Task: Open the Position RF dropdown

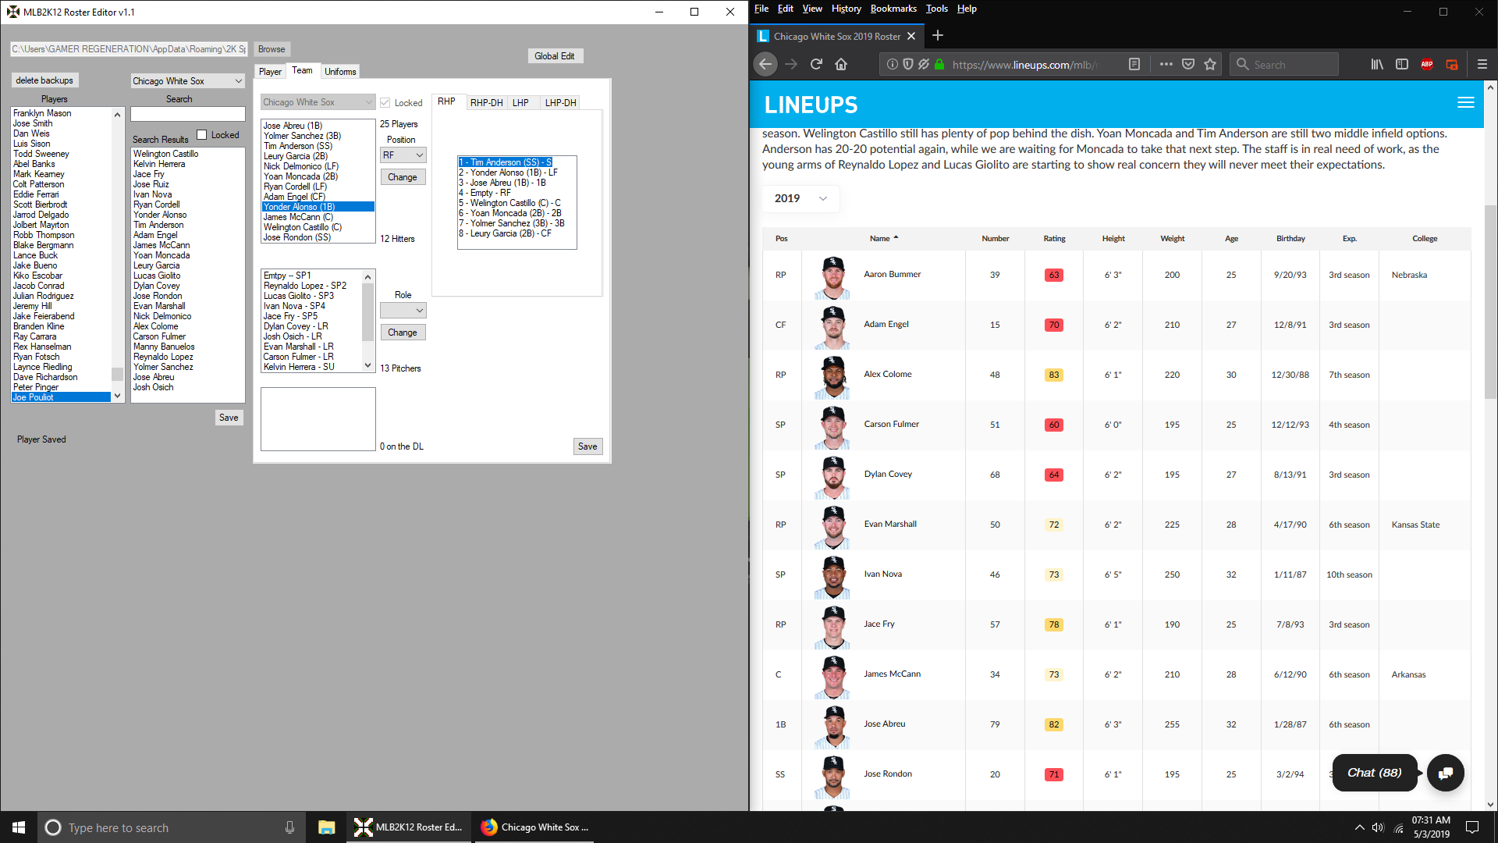Action: pyautogui.click(x=403, y=155)
